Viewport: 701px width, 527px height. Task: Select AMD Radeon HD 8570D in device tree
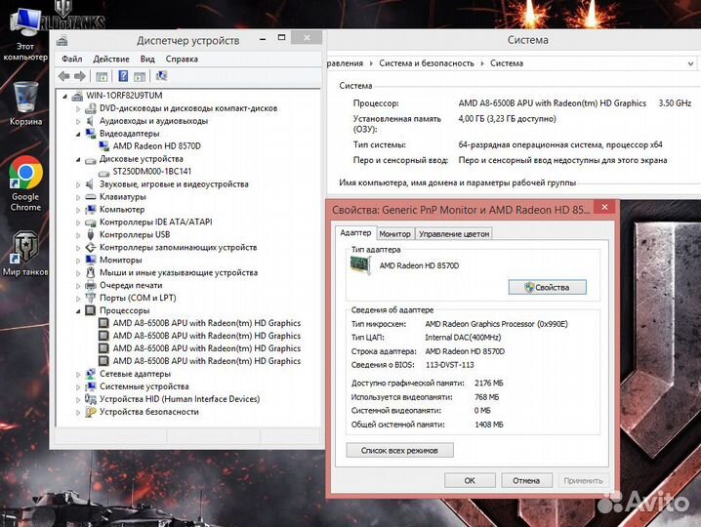point(156,146)
